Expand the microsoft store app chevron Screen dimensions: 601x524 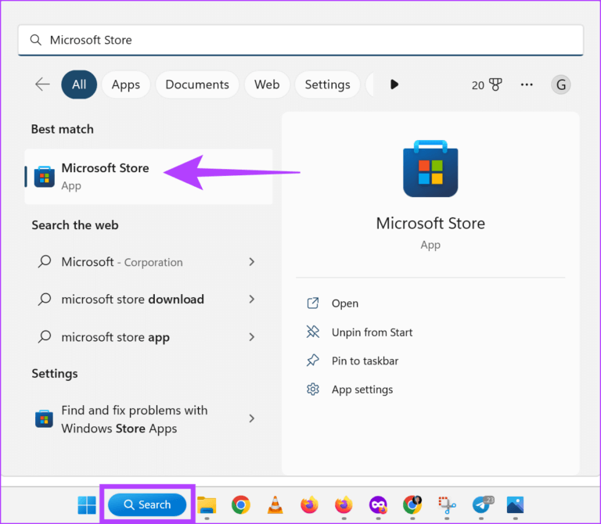pos(251,337)
